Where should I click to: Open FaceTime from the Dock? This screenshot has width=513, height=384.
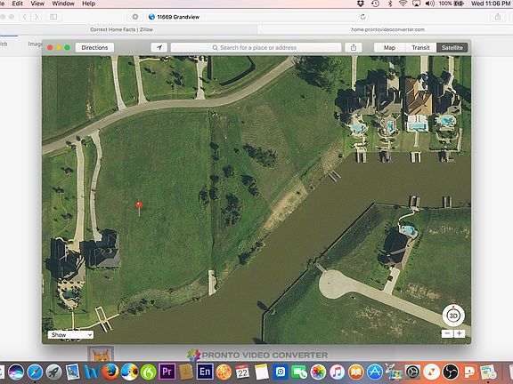[x=299, y=372]
